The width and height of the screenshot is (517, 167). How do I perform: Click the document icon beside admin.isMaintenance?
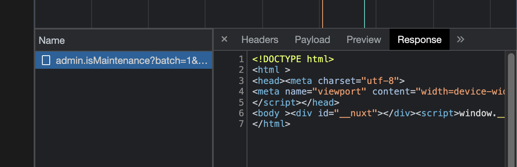click(46, 61)
